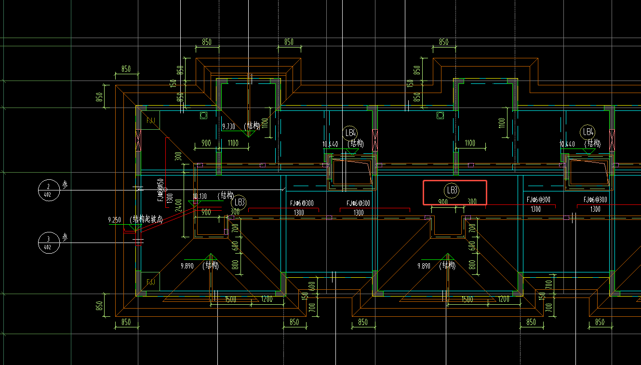Select the 3/402 section reference bubble
Viewport: 641px width, 365px height.
point(49,243)
